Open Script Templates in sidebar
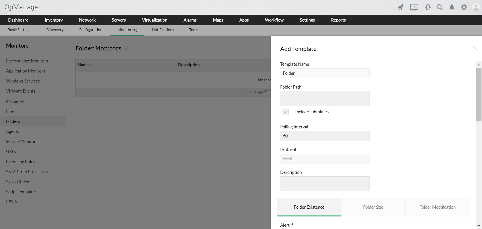 click(21, 192)
